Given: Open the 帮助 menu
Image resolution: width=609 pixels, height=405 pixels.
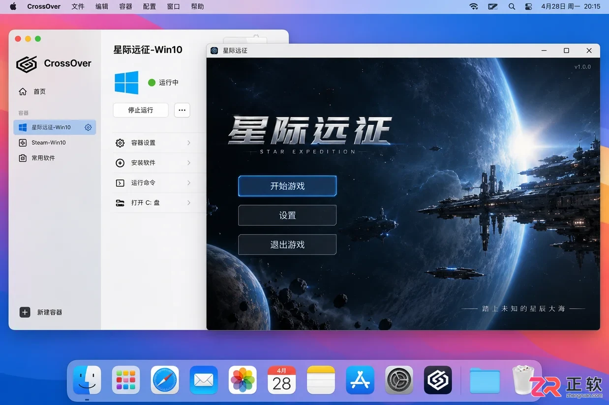Looking at the screenshot, I should coord(197,6).
